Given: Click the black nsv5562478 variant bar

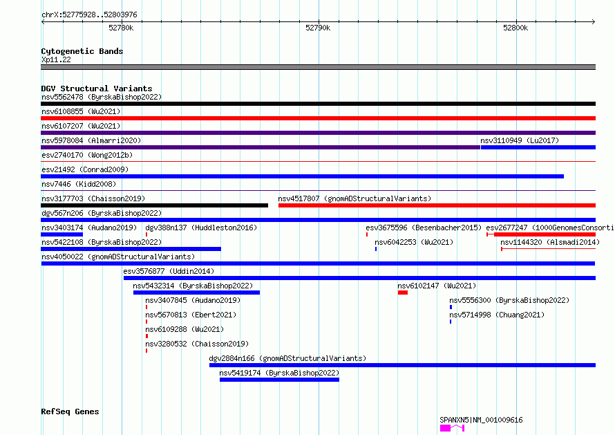Looking at the screenshot, I should pyautogui.click(x=318, y=104).
